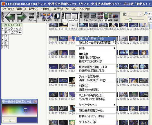The height and width of the screenshot is (125, 152).
Task: Open the キーワードツール submenu
Action: [96, 105]
